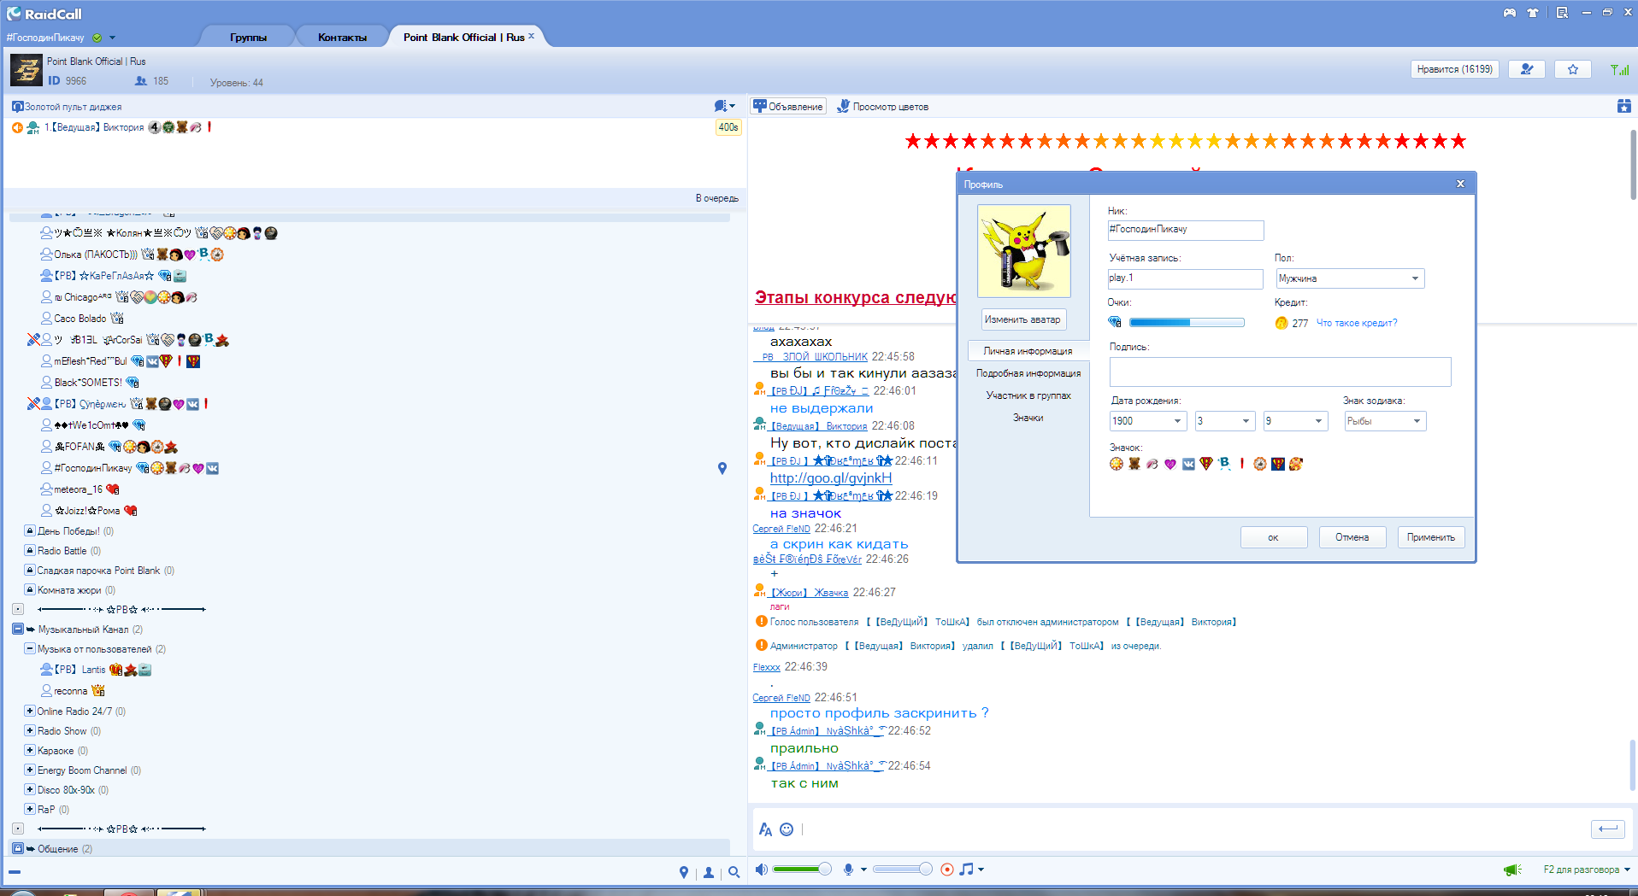Start recording with the red record button
The image size is (1638, 896).
click(x=947, y=870)
